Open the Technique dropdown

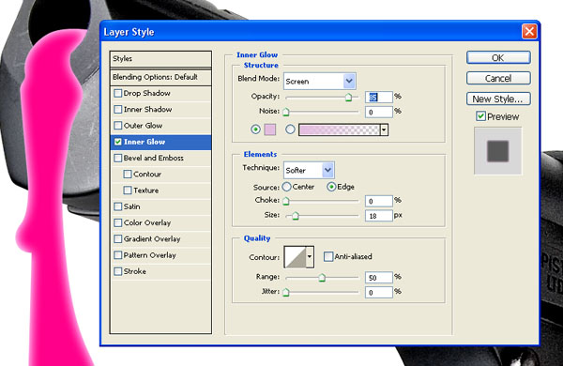tap(309, 170)
